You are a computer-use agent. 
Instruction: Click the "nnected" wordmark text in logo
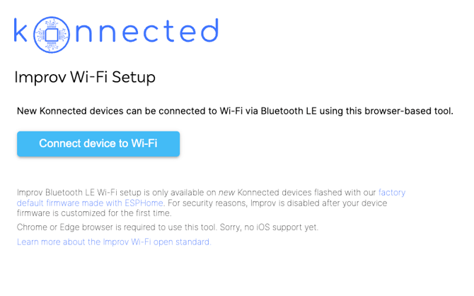click(147, 30)
